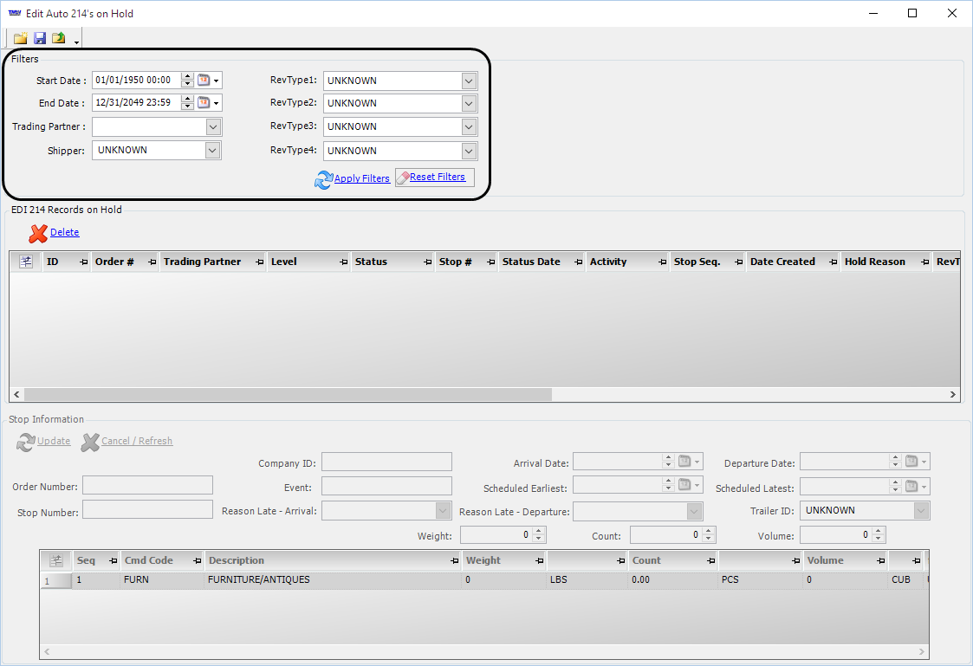Expand the Trading Partner dropdown

[x=213, y=127]
